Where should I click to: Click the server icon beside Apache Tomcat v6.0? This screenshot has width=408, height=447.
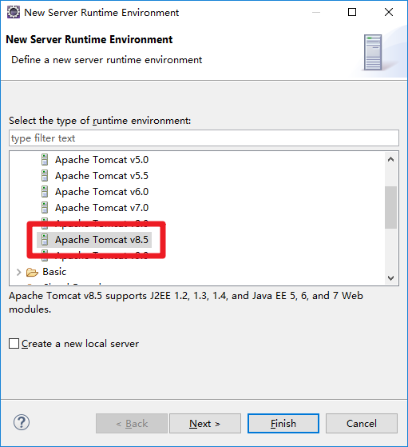coord(45,192)
